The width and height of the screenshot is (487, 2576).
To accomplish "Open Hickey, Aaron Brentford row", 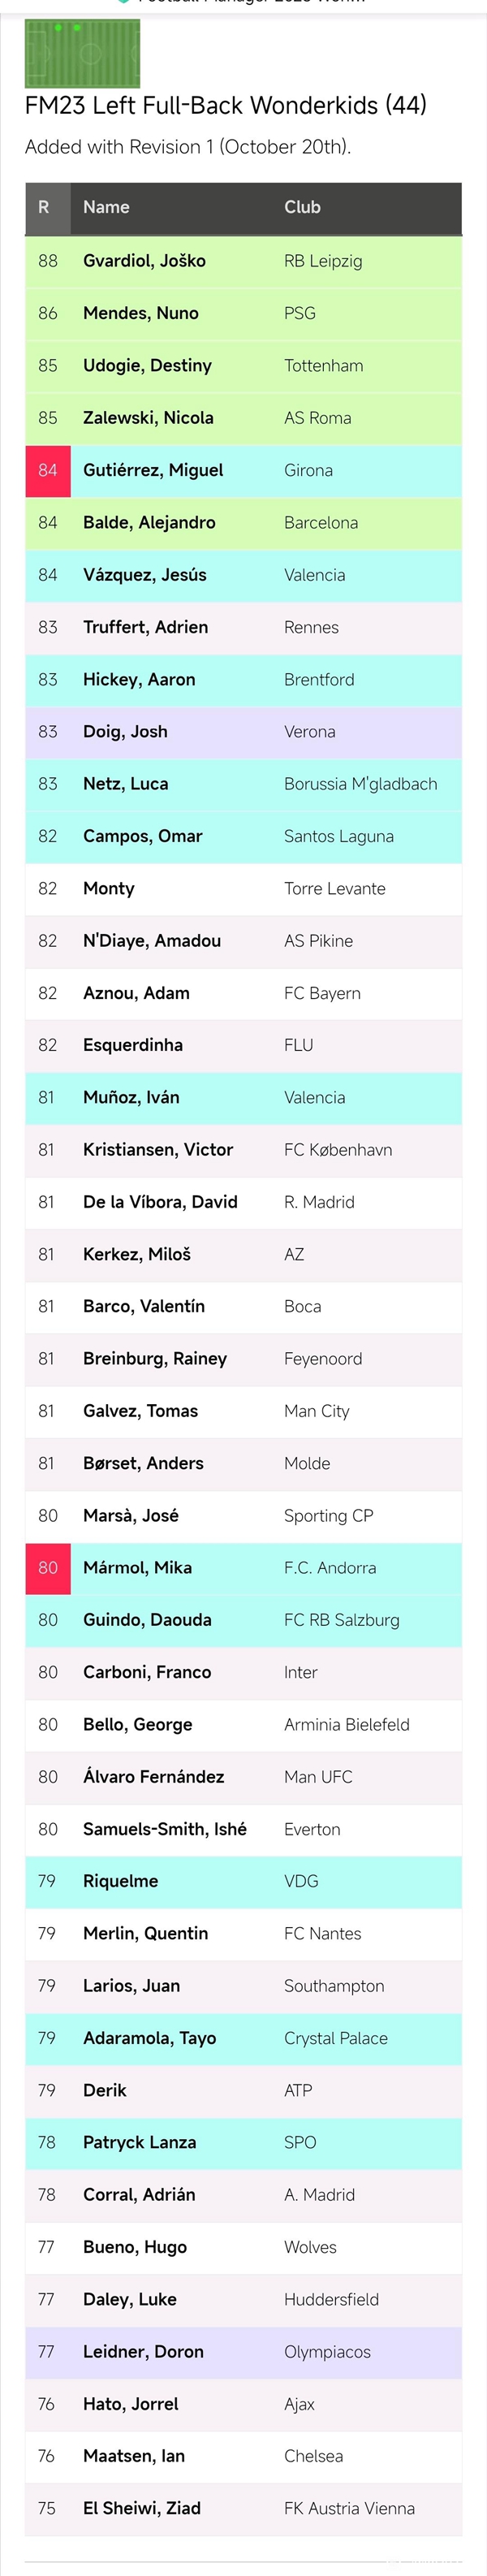I will (x=243, y=679).
